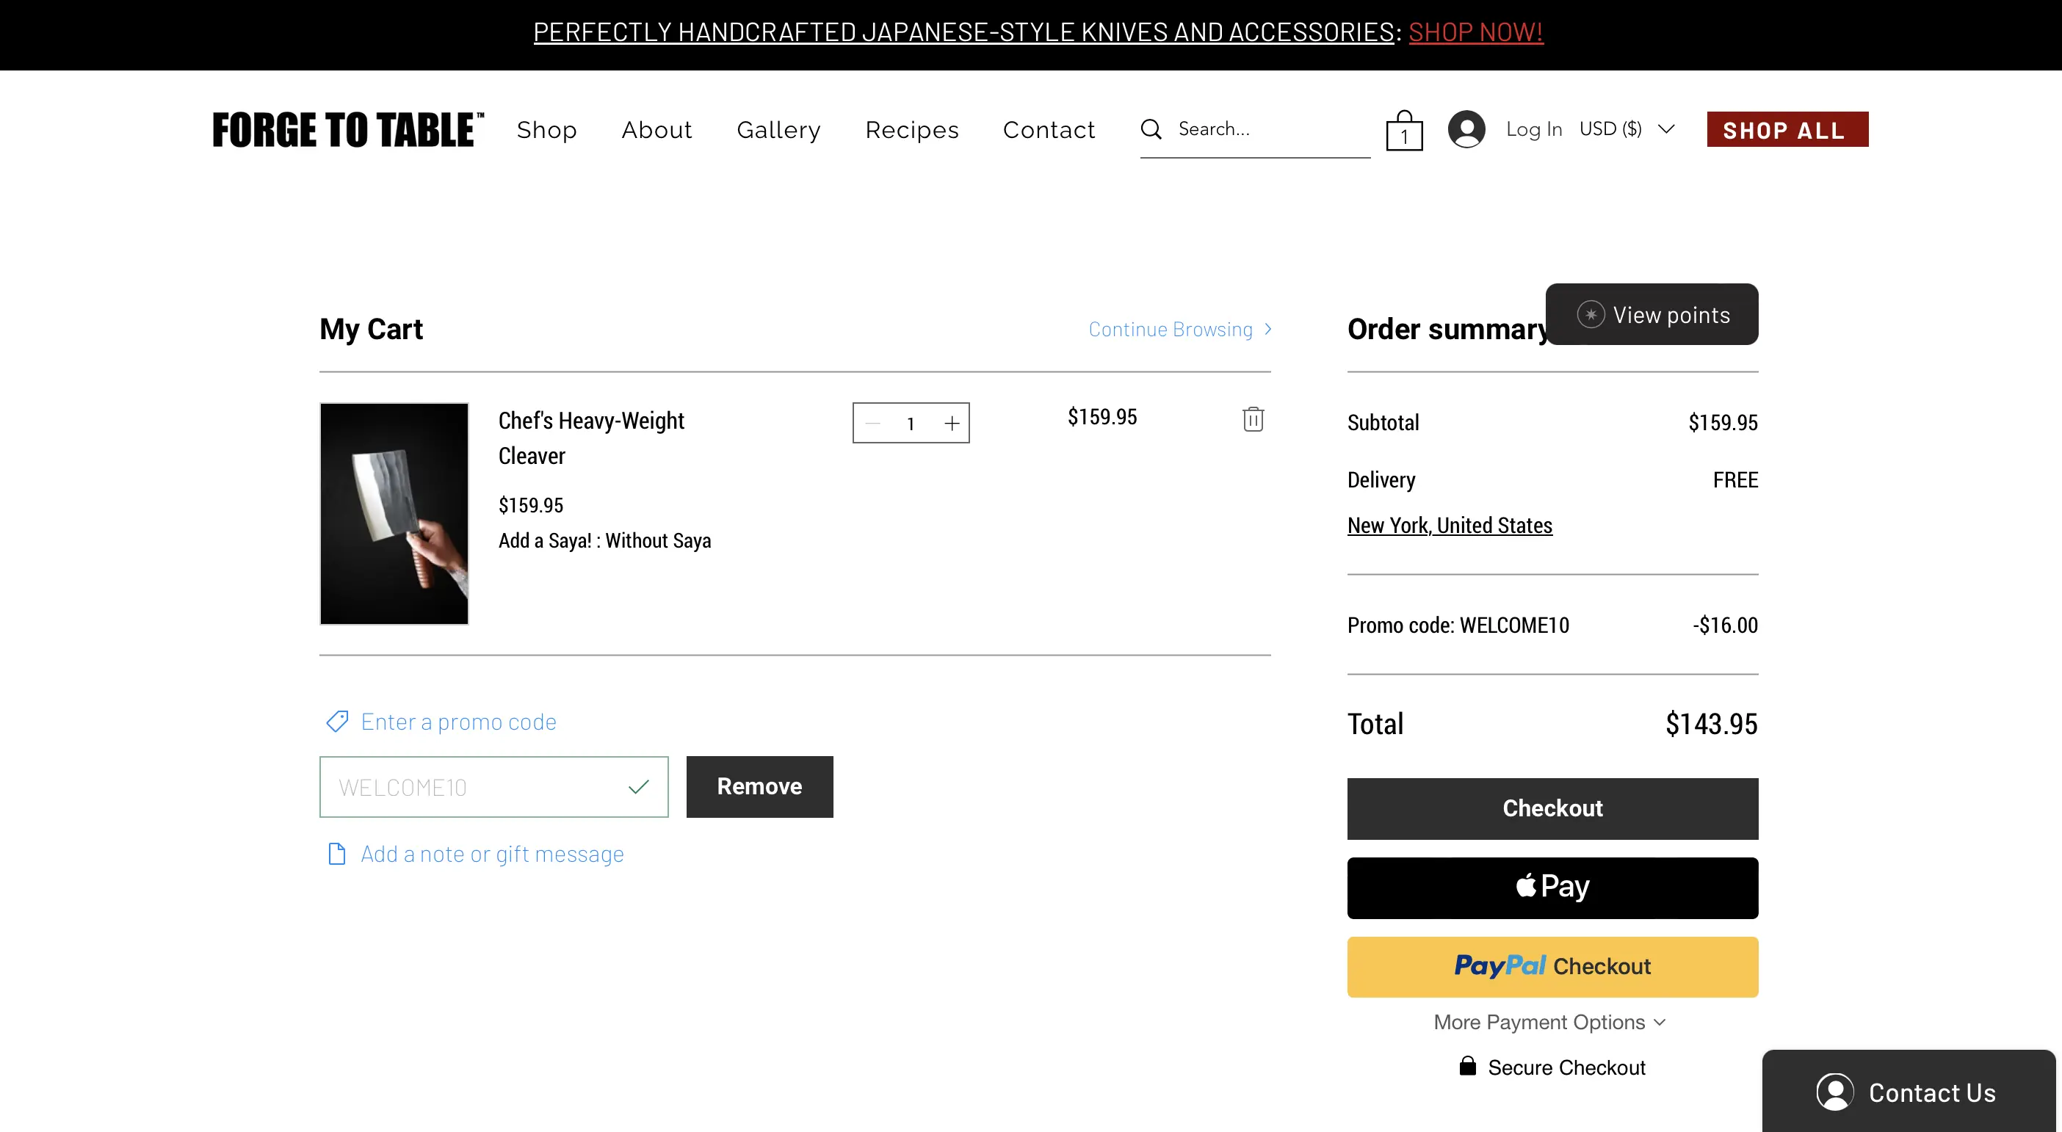This screenshot has height=1132, width=2062.
Task: Open the Recipes menu item
Action: (912, 130)
